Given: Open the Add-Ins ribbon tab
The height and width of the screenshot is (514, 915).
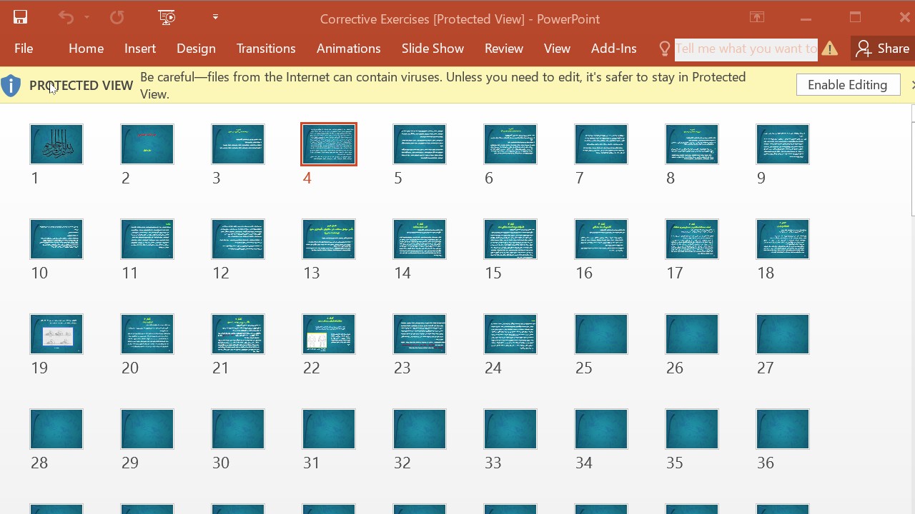Looking at the screenshot, I should (x=614, y=49).
